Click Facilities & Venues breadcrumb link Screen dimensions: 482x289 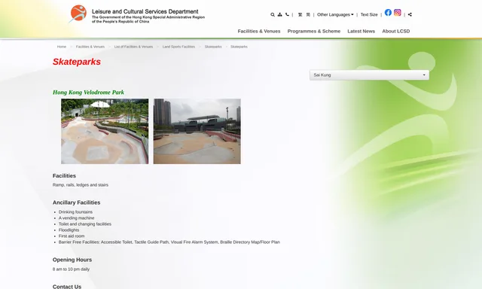pos(90,47)
